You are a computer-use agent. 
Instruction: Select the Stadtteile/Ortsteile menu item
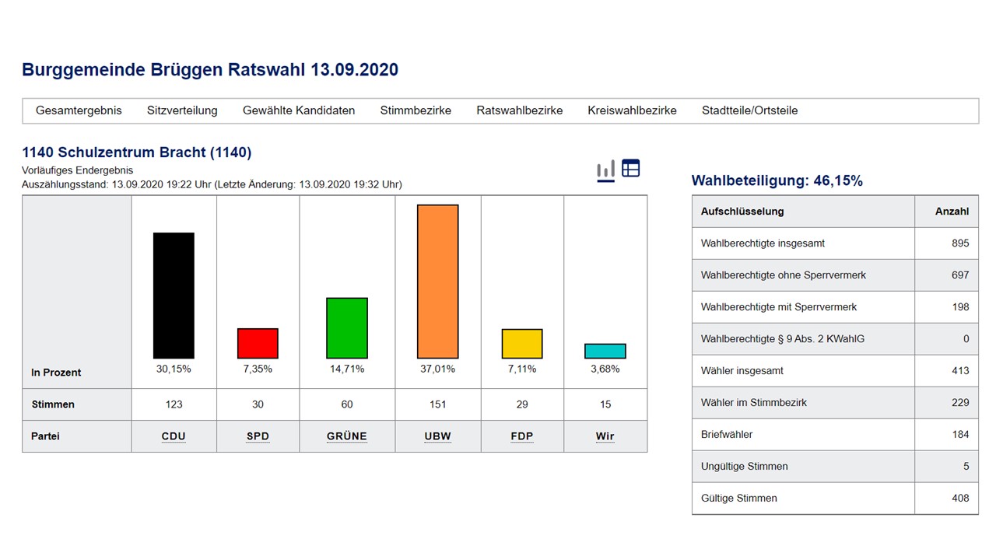click(x=749, y=110)
